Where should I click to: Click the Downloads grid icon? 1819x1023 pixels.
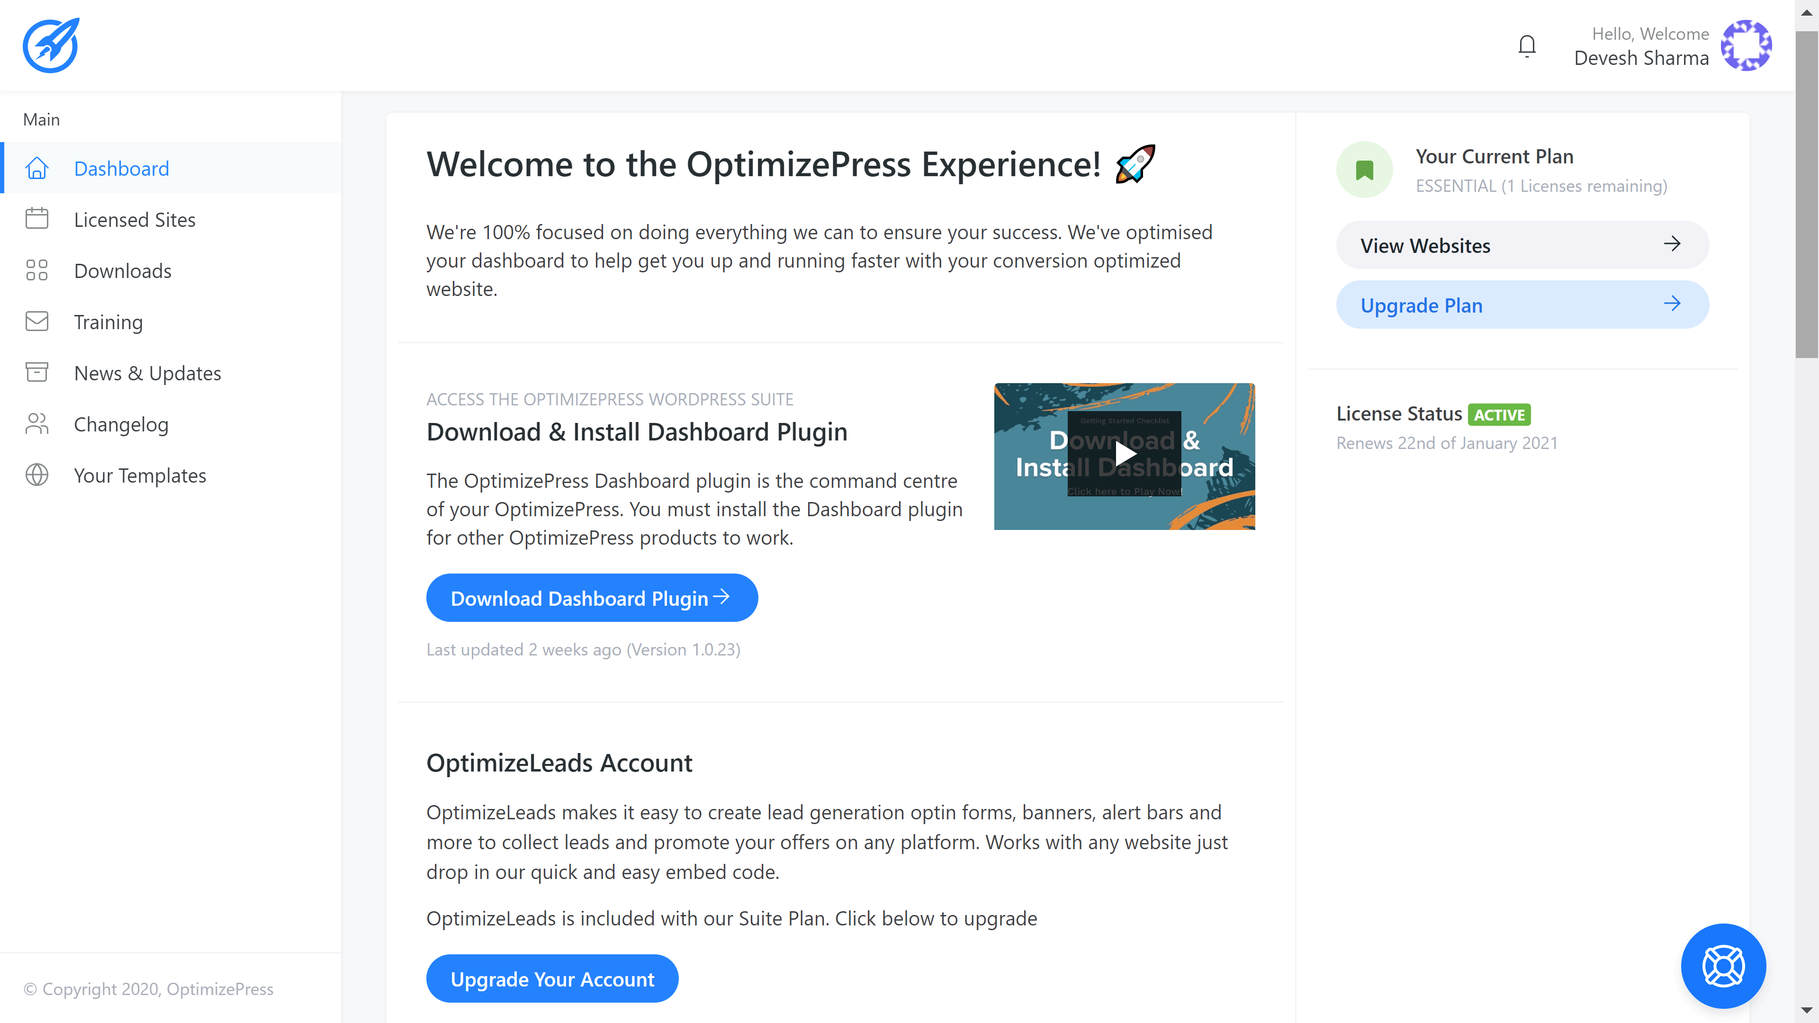tap(37, 270)
